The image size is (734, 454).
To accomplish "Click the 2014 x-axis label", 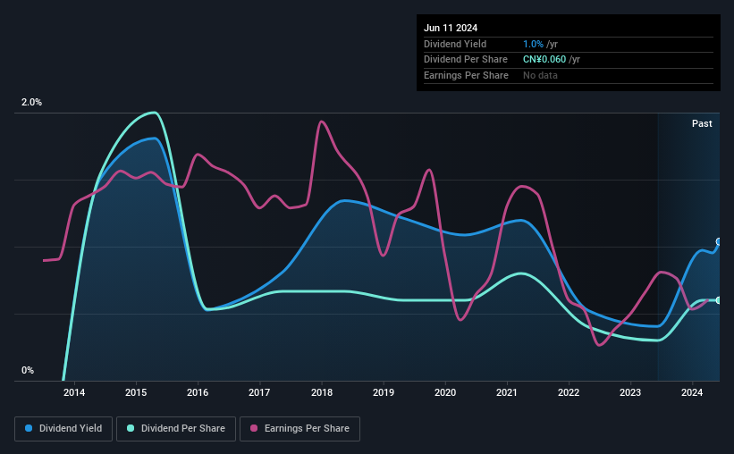I will point(74,392).
